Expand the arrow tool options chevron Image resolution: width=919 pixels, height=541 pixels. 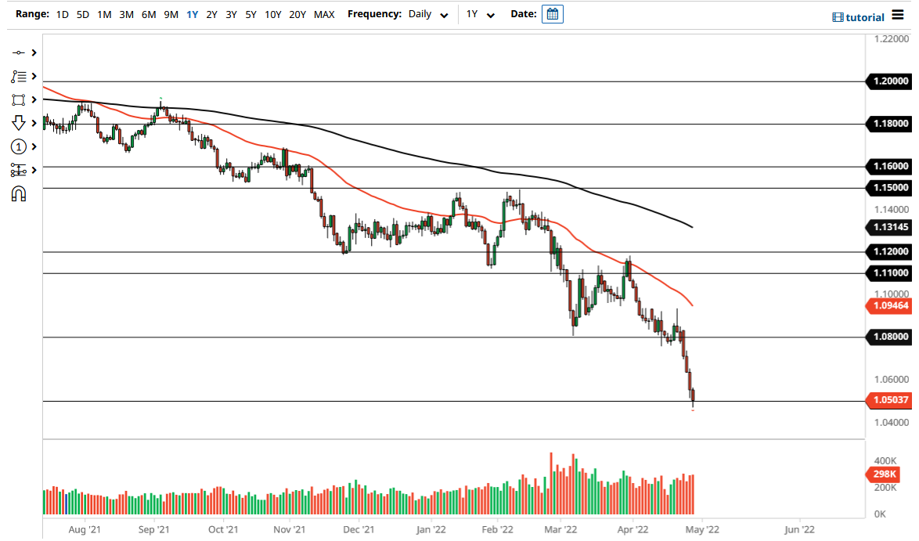[x=32, y=123]
